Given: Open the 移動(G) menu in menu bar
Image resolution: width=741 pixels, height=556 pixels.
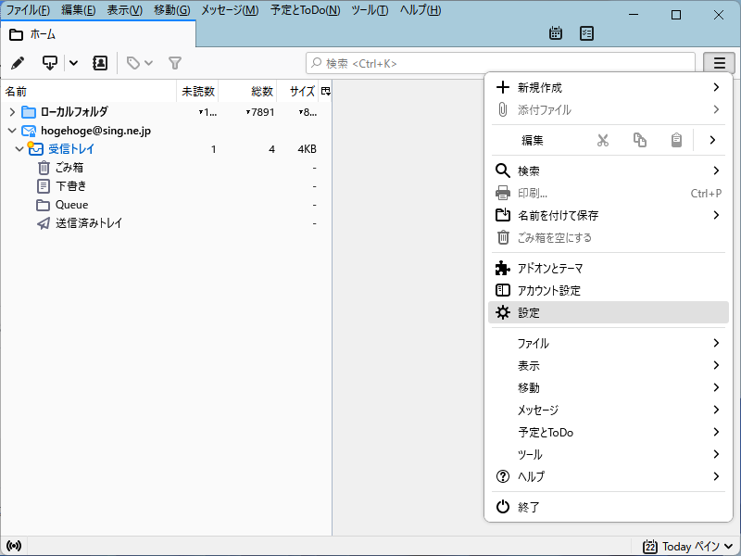Looking at the screenshot, I should pos(171,10).
